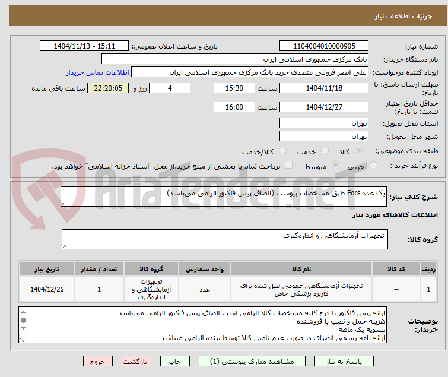Click the remaining time 22:20:05 field

point(108,88)
